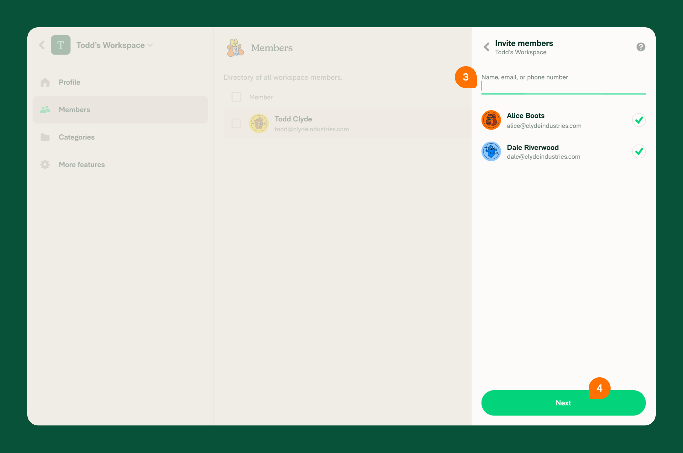
Task: Click the Invite members back arrow
Action: pos(486,46)
